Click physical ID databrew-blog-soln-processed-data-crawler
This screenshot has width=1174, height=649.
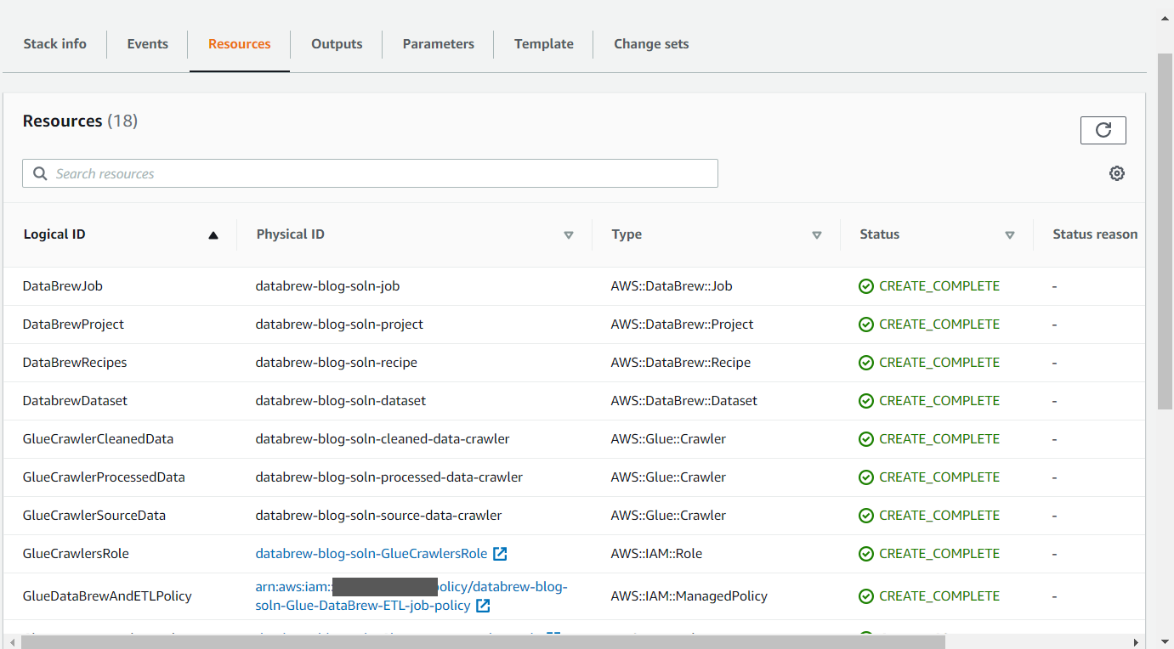coord(389,477)
